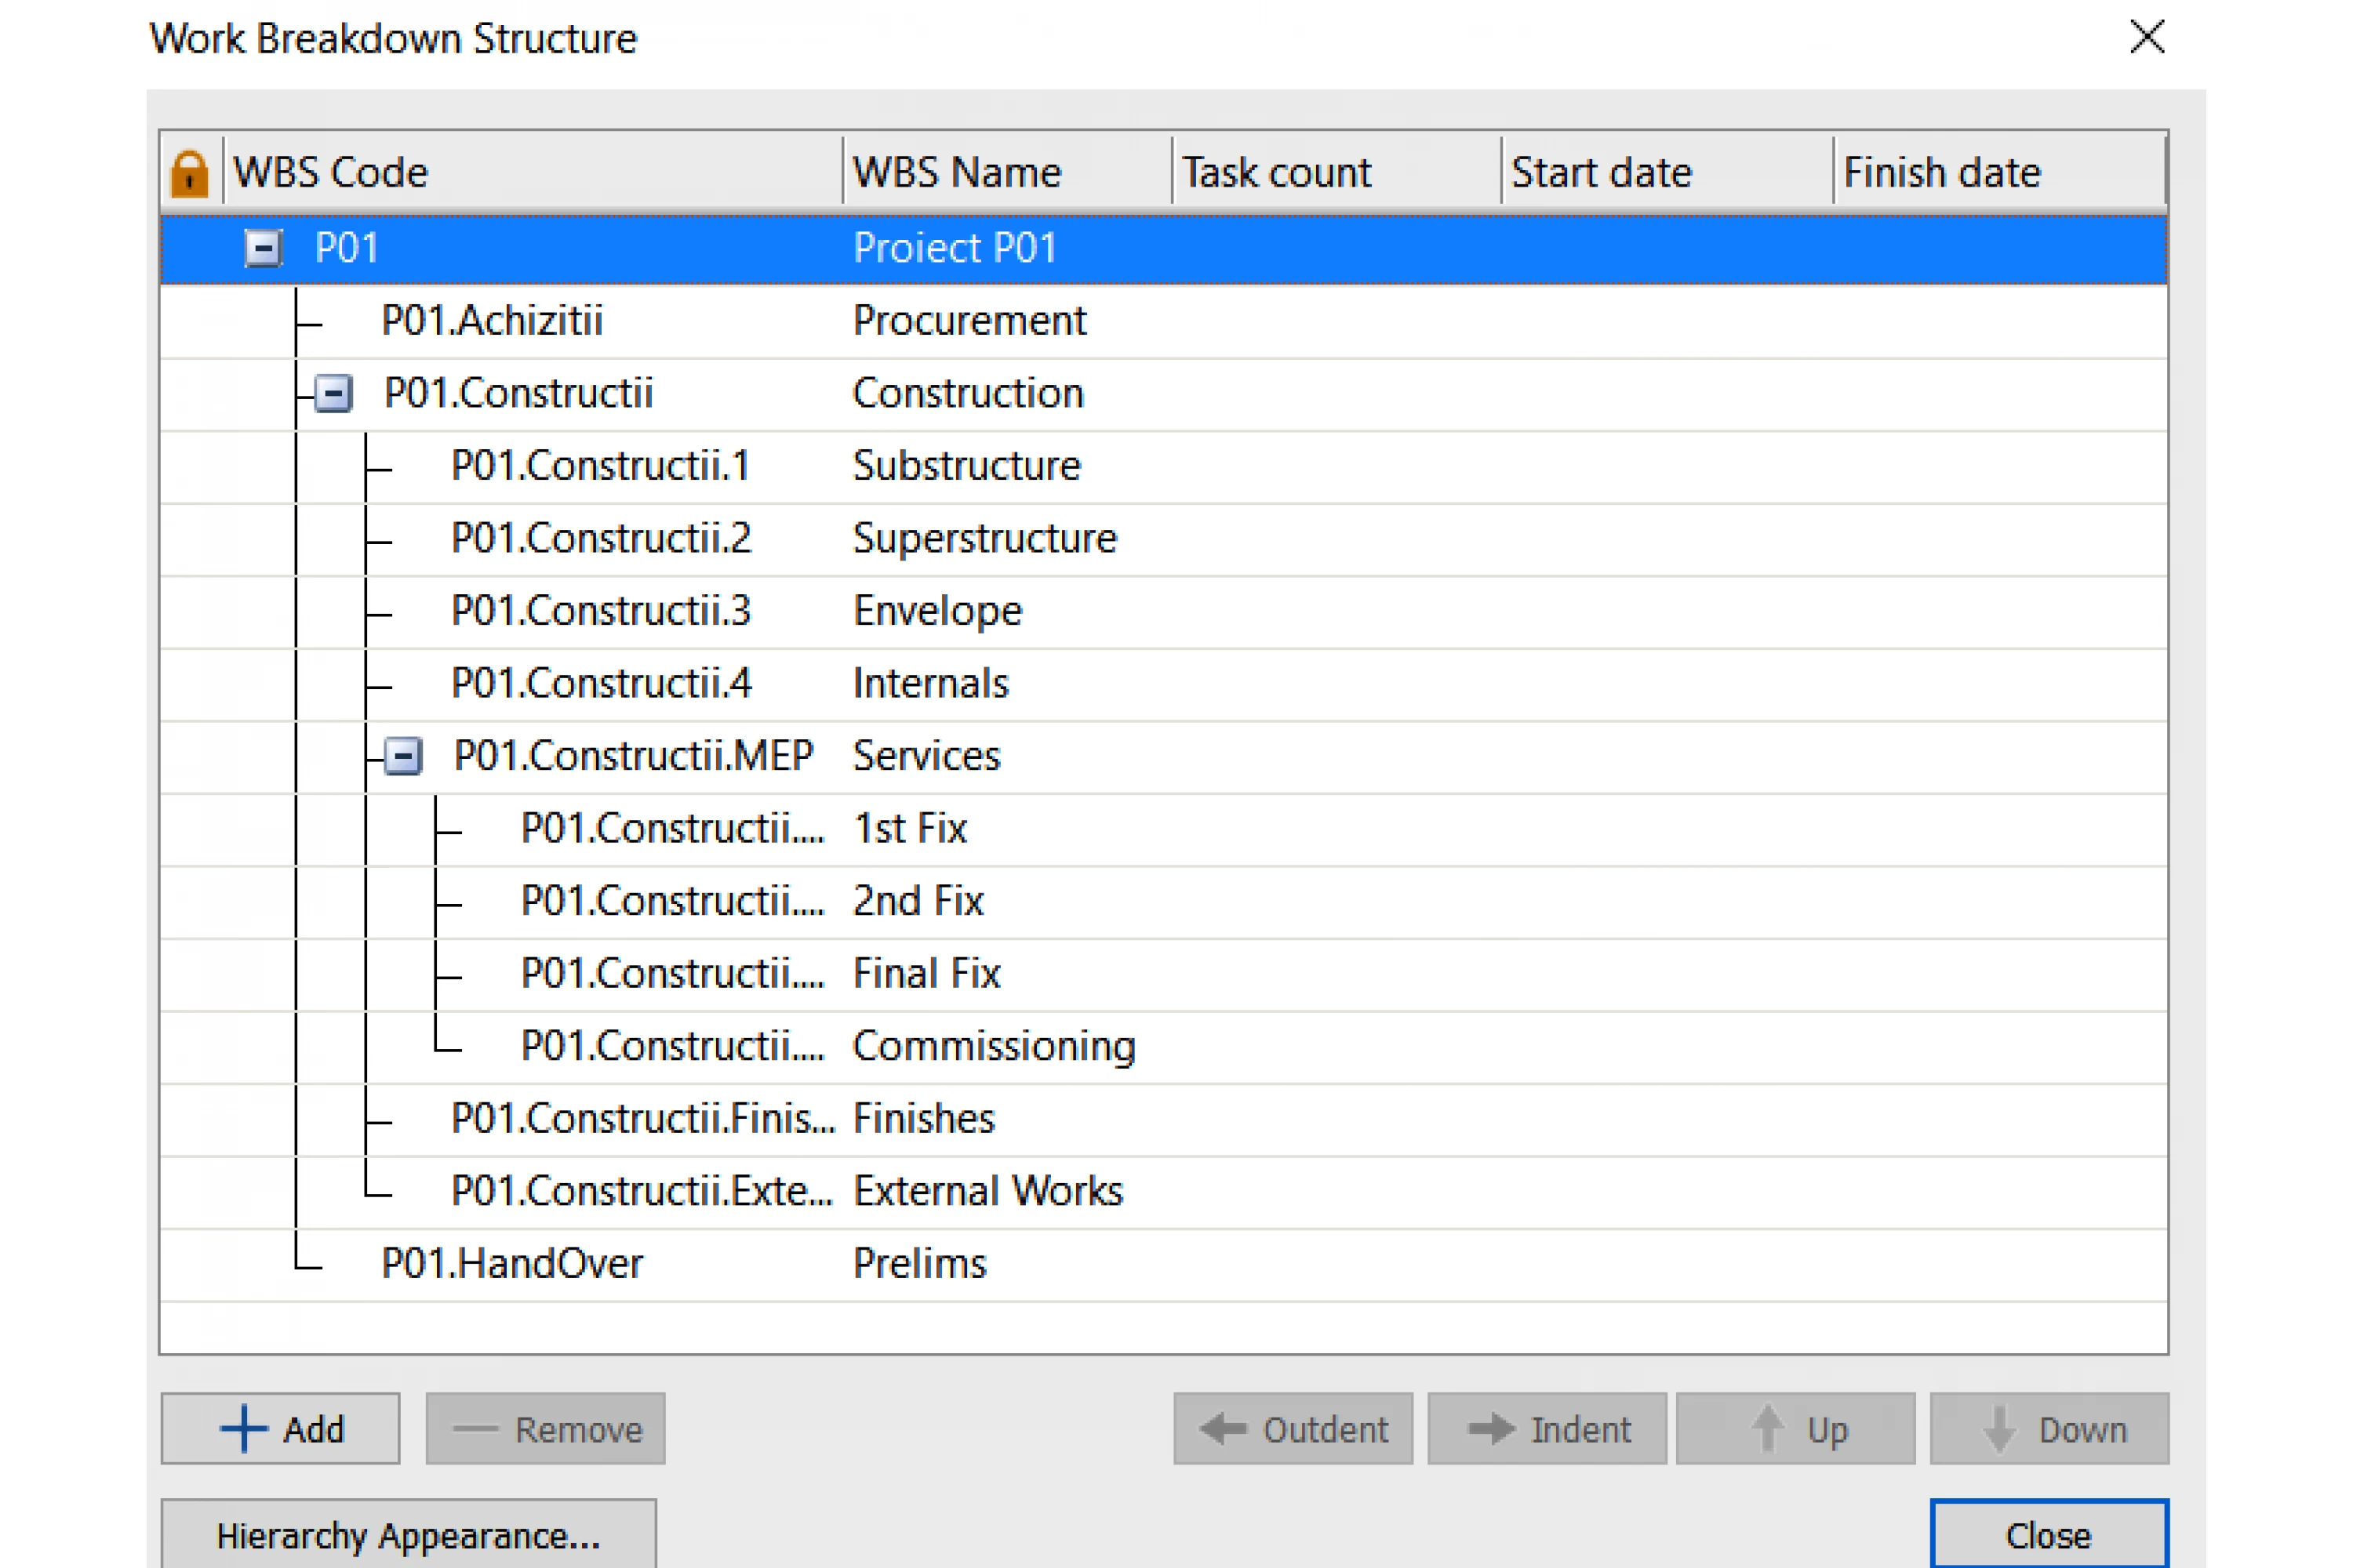Select the P01.Constructii.1 row
This screenshot has width=2353, height=1568.
1163,466
